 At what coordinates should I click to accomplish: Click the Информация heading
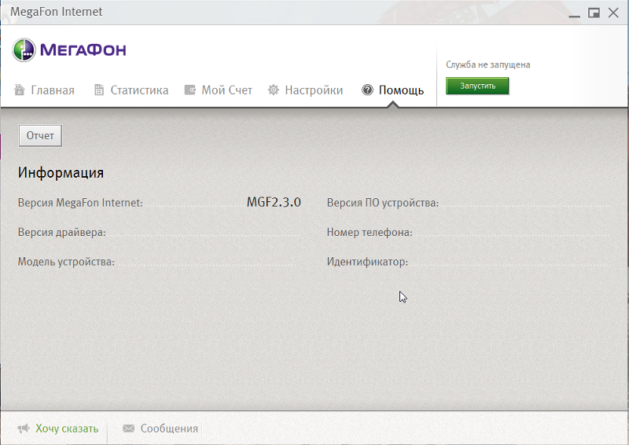[61, 172]
